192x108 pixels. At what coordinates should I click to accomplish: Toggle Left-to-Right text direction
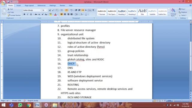83,10
